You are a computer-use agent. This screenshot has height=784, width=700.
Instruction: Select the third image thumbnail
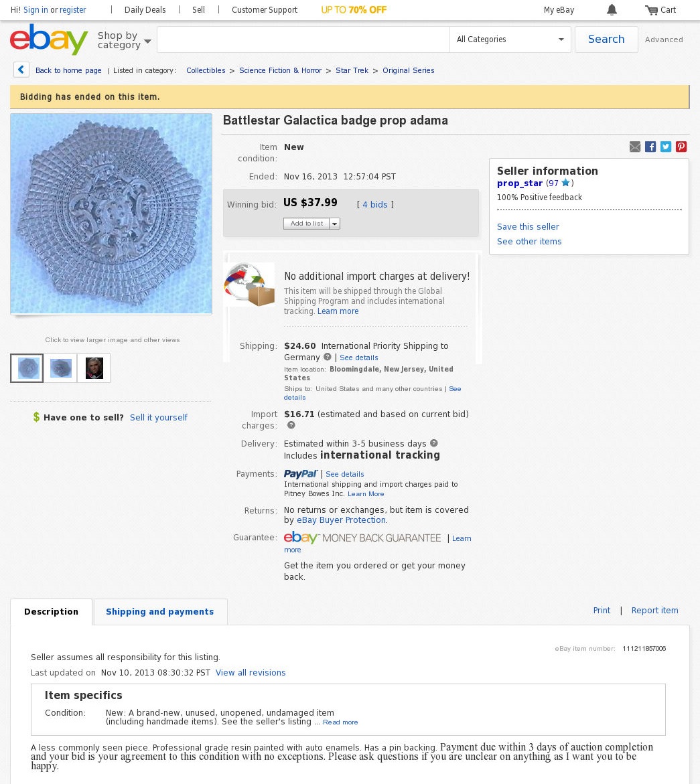pos(94,368)
